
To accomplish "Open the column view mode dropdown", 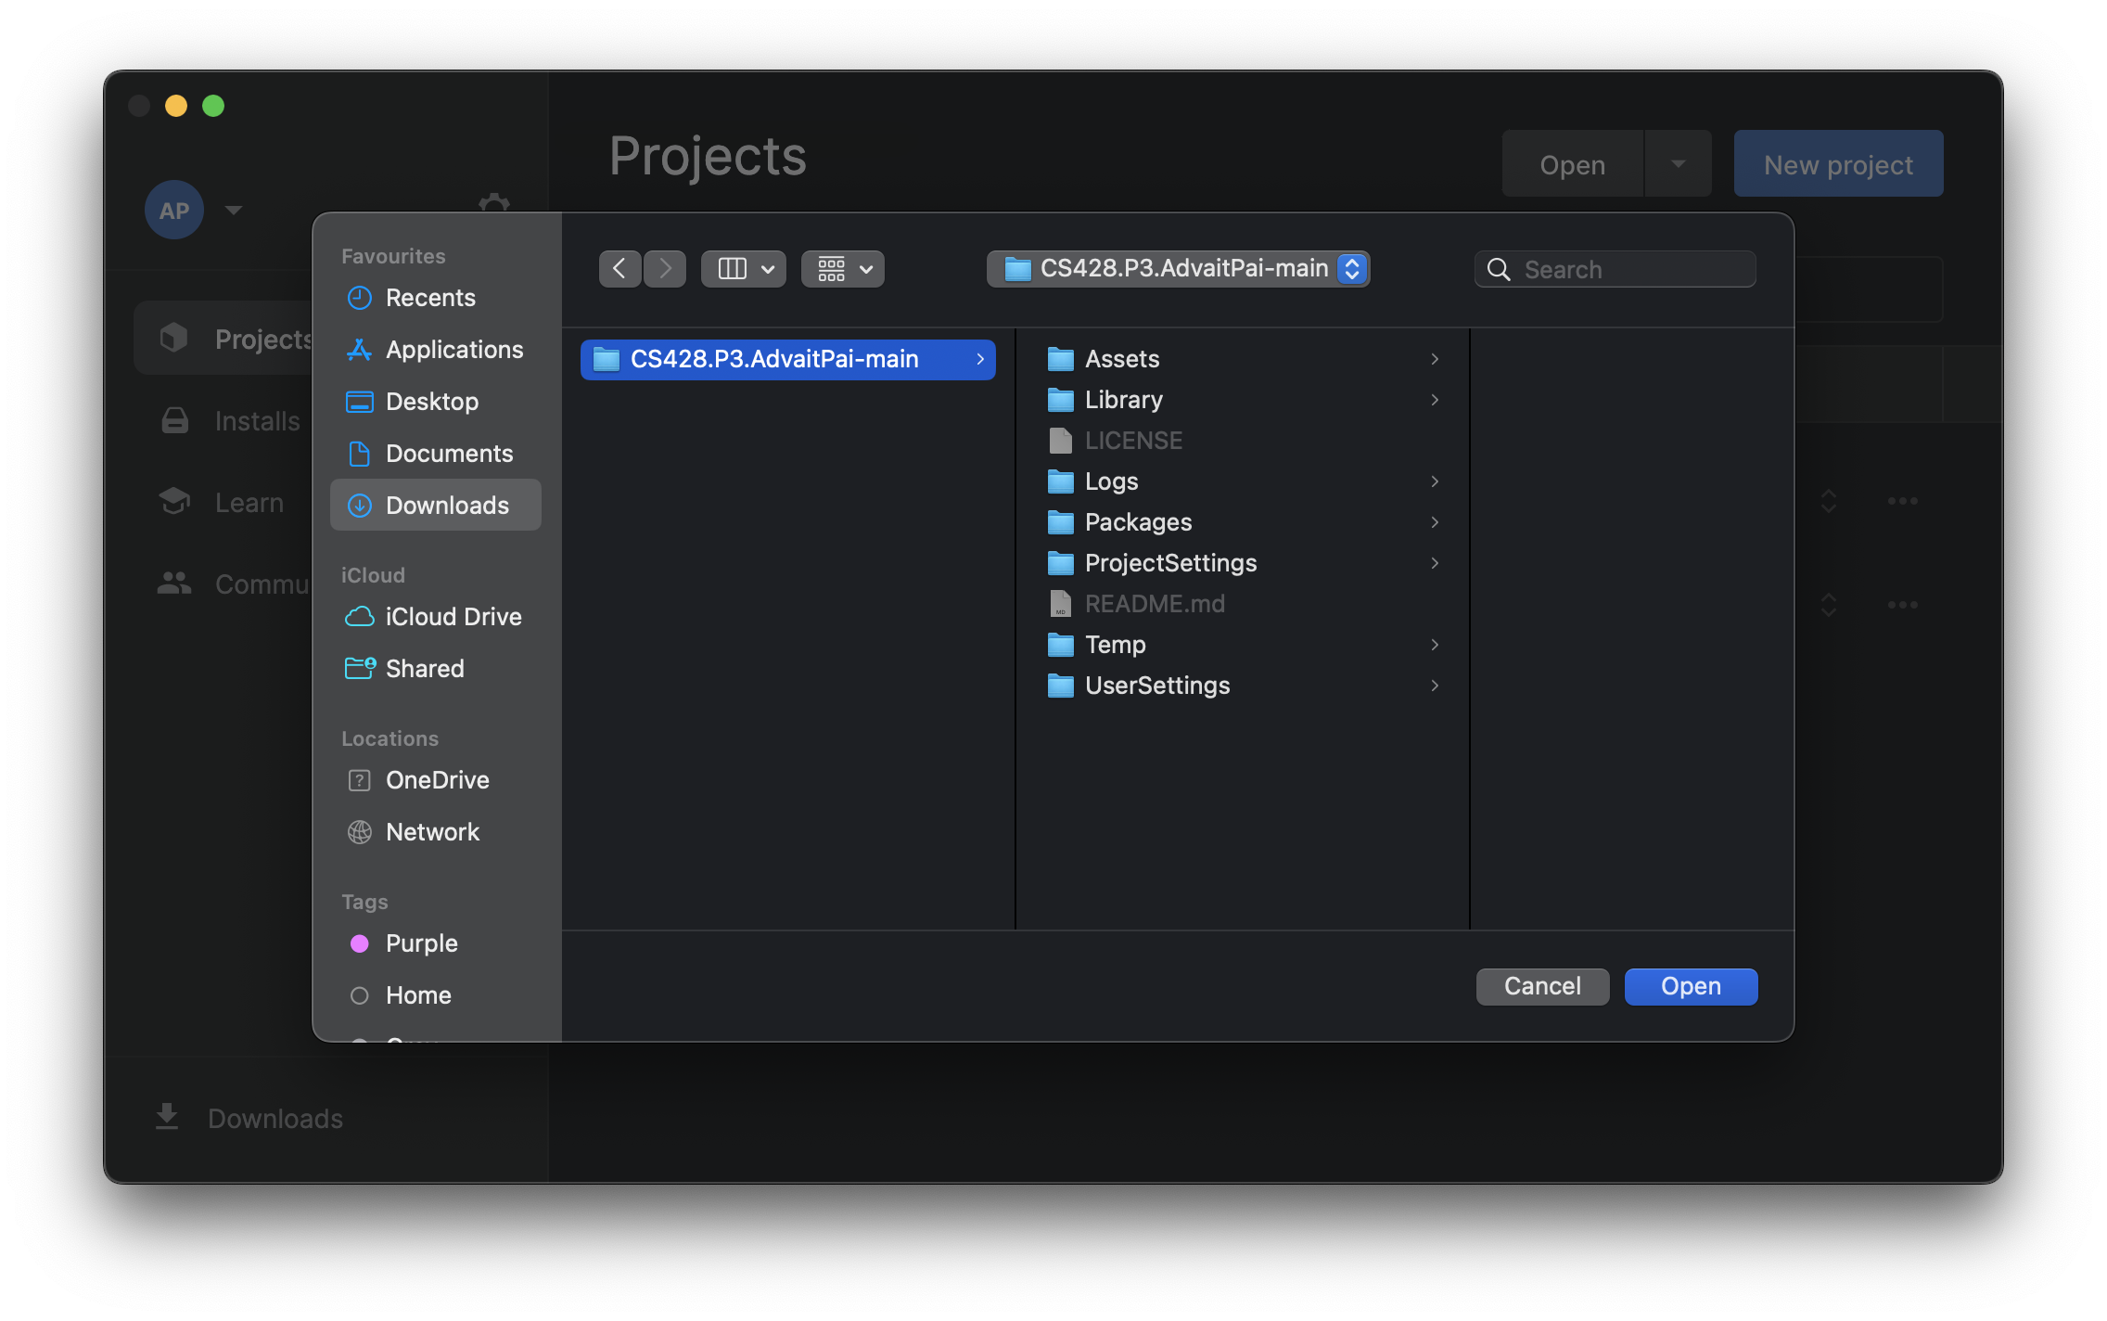I will pyautogui.click(x=744, y=269).
